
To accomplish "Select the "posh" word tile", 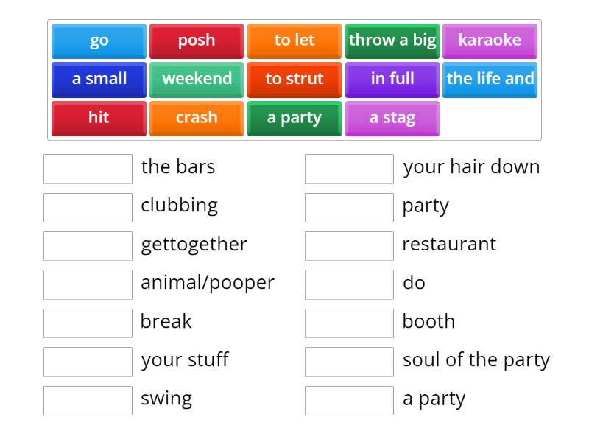I will (196, 41).
